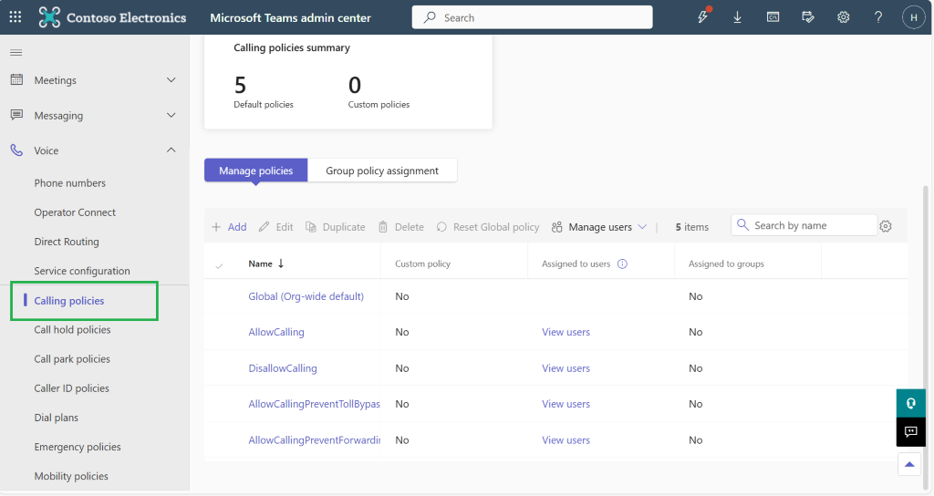934x496 pixels.
Task: Open the AllowCalling policy link
Action: coord(275,332)
